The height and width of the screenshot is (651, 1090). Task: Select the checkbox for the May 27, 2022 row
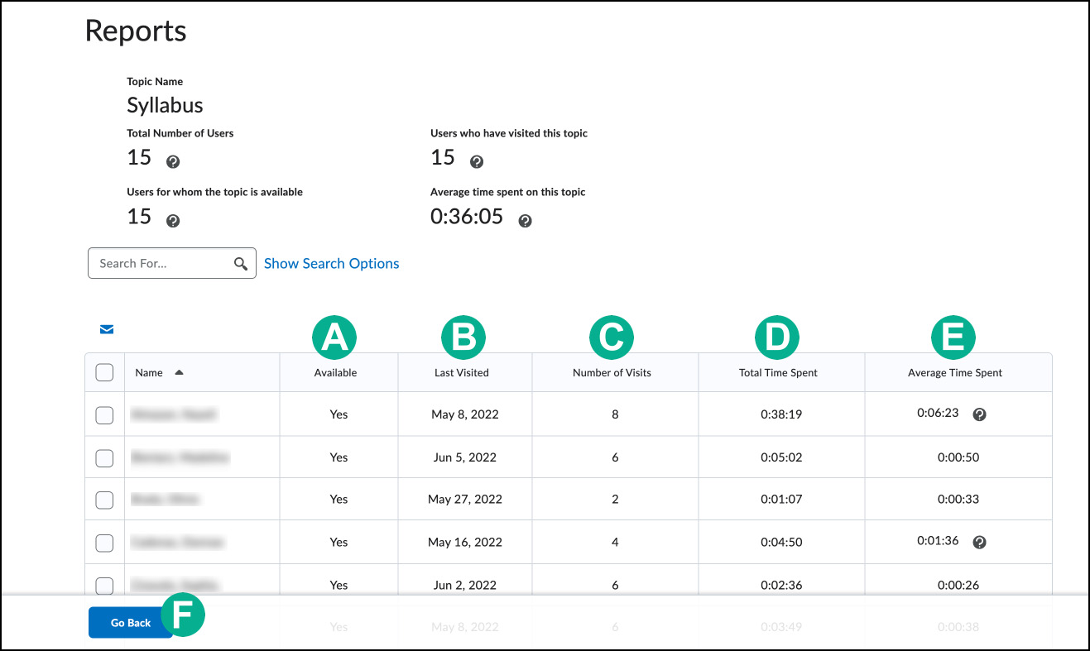(x=104, y=500)
